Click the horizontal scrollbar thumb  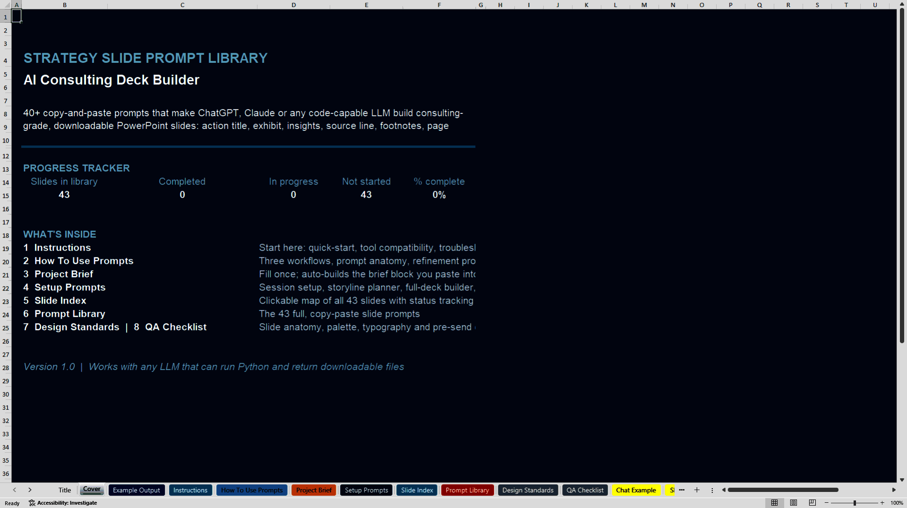click(783, 490)
